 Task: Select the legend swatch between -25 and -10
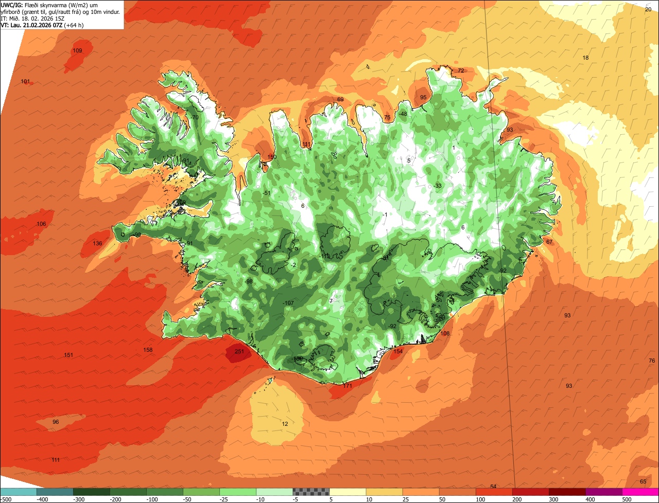238,492
